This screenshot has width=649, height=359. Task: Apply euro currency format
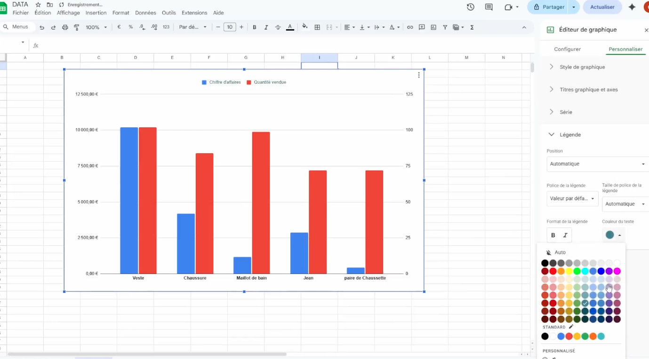tap(119, 27)
